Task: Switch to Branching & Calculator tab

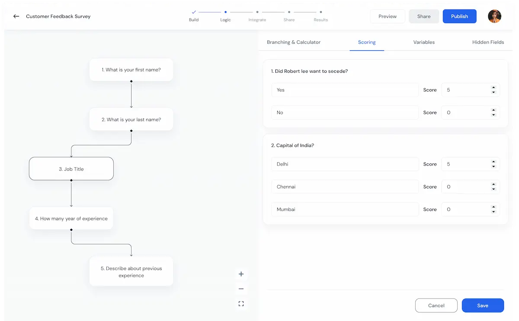Action: tap(294, 42)
